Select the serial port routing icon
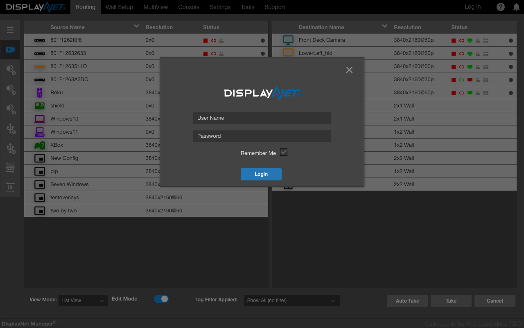The image size is (524, 328). 10,168
